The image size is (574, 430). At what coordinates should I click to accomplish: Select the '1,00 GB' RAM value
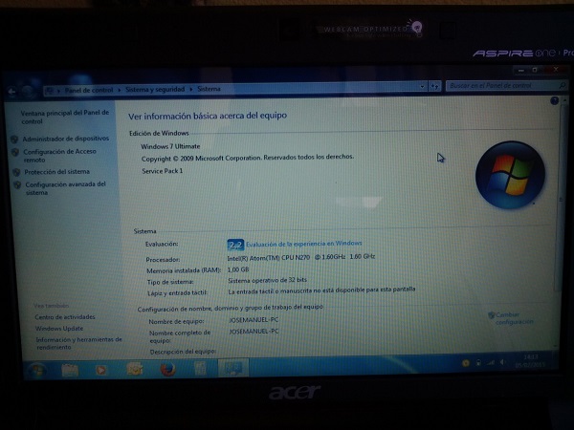coord(238,269)
